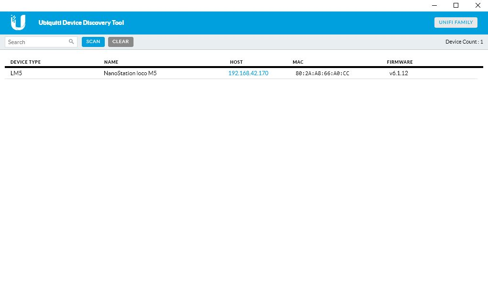Focus the Search input field
488x296 pixels.
41,42
